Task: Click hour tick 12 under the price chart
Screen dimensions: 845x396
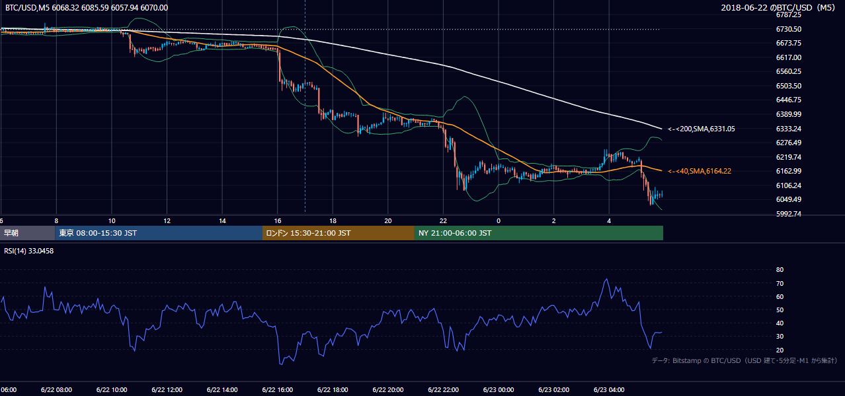Action: 167,220
